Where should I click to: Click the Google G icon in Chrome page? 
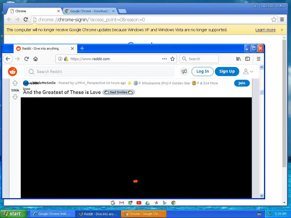coord(113,203)
